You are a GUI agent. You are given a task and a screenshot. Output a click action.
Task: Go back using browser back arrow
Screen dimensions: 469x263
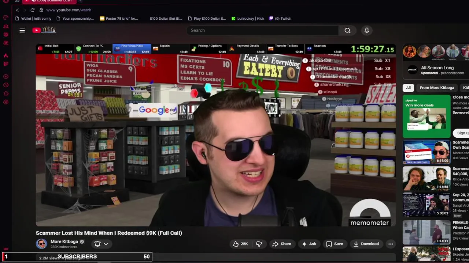[x=17, y=10]
